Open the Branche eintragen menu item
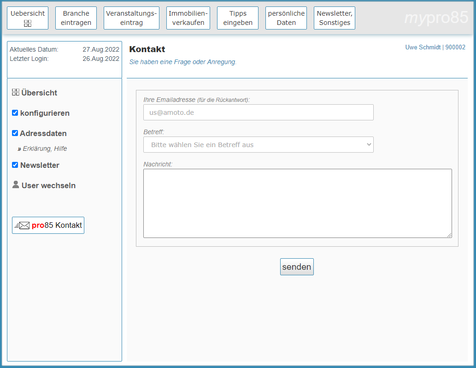This screenshot has height=368, width=476. 76,18
